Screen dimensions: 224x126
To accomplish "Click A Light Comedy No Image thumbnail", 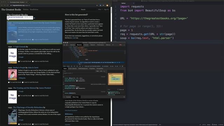I will coord(13,55).
